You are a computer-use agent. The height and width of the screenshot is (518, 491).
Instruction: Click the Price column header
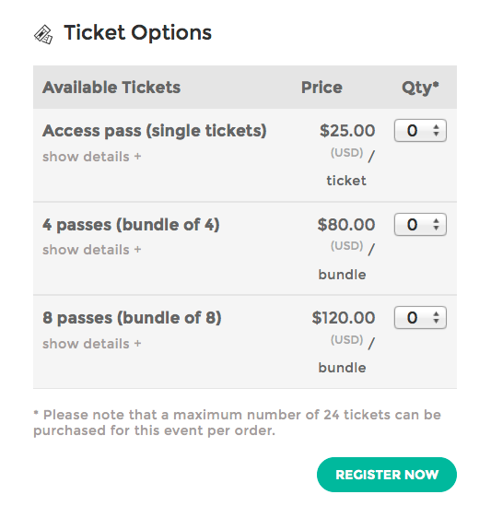[321, 88]
